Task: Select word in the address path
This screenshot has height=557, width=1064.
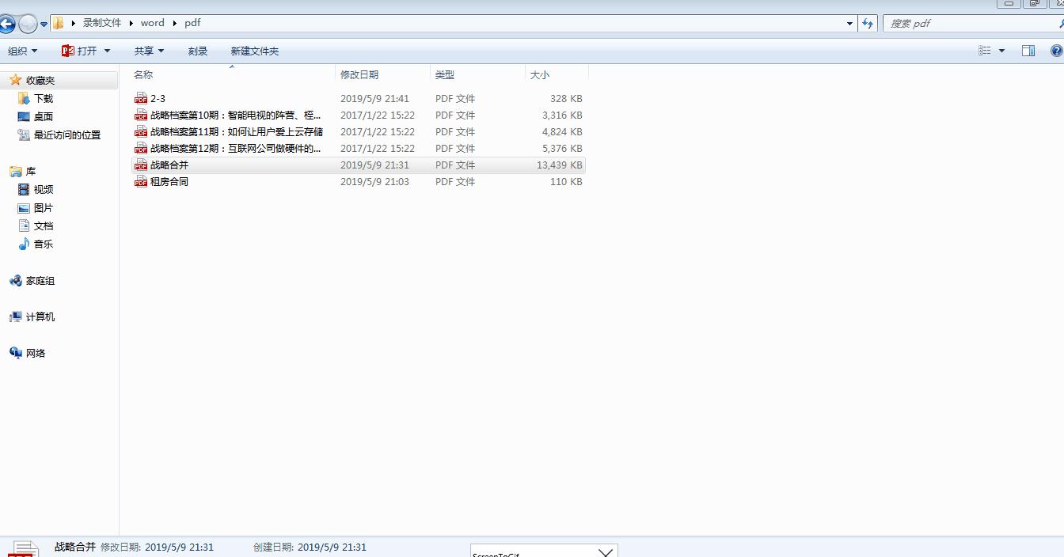Action: click(x=153, y=23)
